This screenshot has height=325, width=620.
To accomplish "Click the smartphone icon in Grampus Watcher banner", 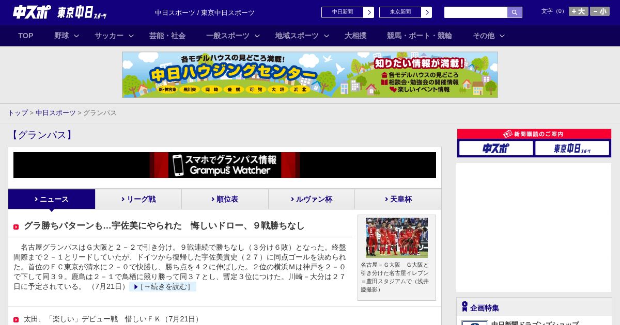I will (178, 165).
